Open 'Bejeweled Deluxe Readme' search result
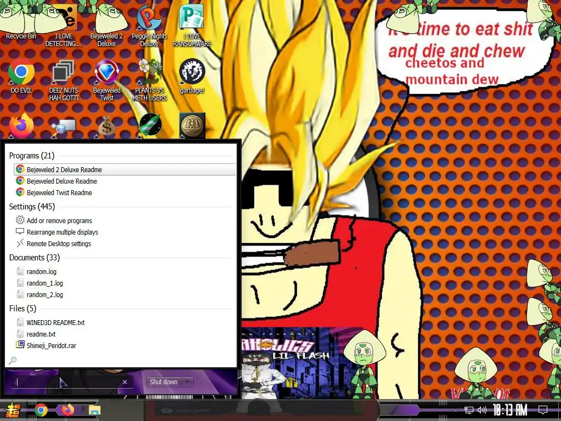The height and width of the screenshot is (421, 561). 125,181
